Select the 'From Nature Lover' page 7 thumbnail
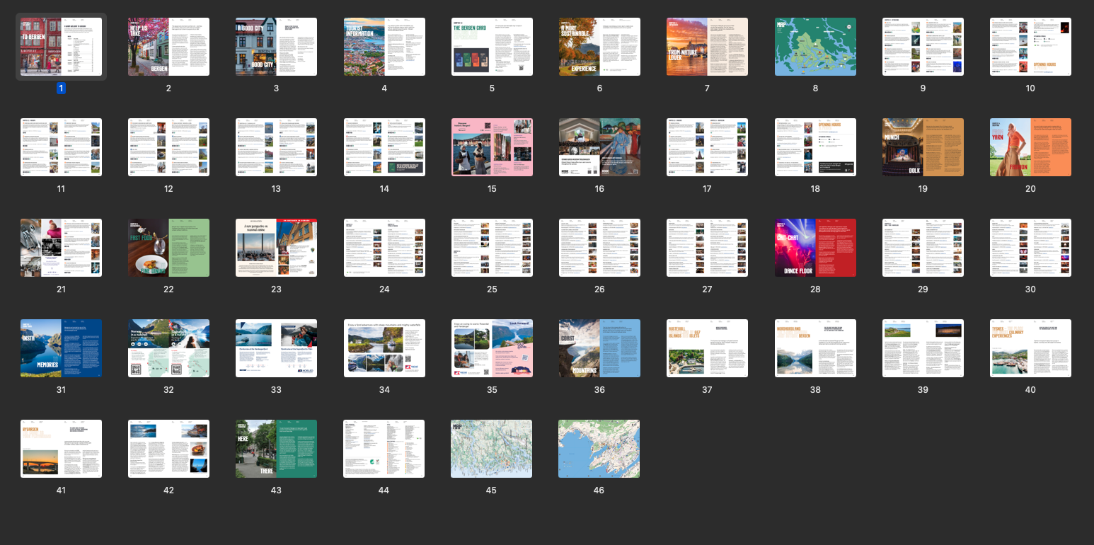The height and width of the screenshot is (545, 1094). click(x=707, y=47)
